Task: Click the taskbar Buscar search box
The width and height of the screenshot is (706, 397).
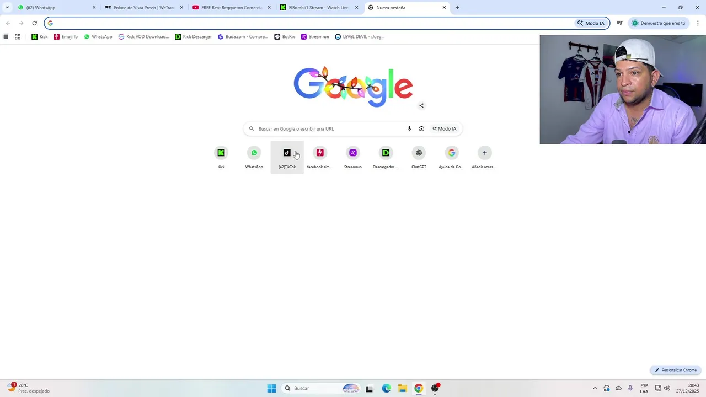Action: pos(321,388)
